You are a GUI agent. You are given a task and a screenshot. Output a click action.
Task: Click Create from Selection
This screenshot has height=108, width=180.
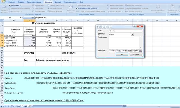pos(90,11)
